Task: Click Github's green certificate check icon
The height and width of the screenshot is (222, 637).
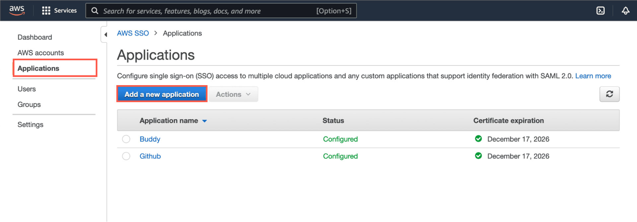Action: [478, 156]
